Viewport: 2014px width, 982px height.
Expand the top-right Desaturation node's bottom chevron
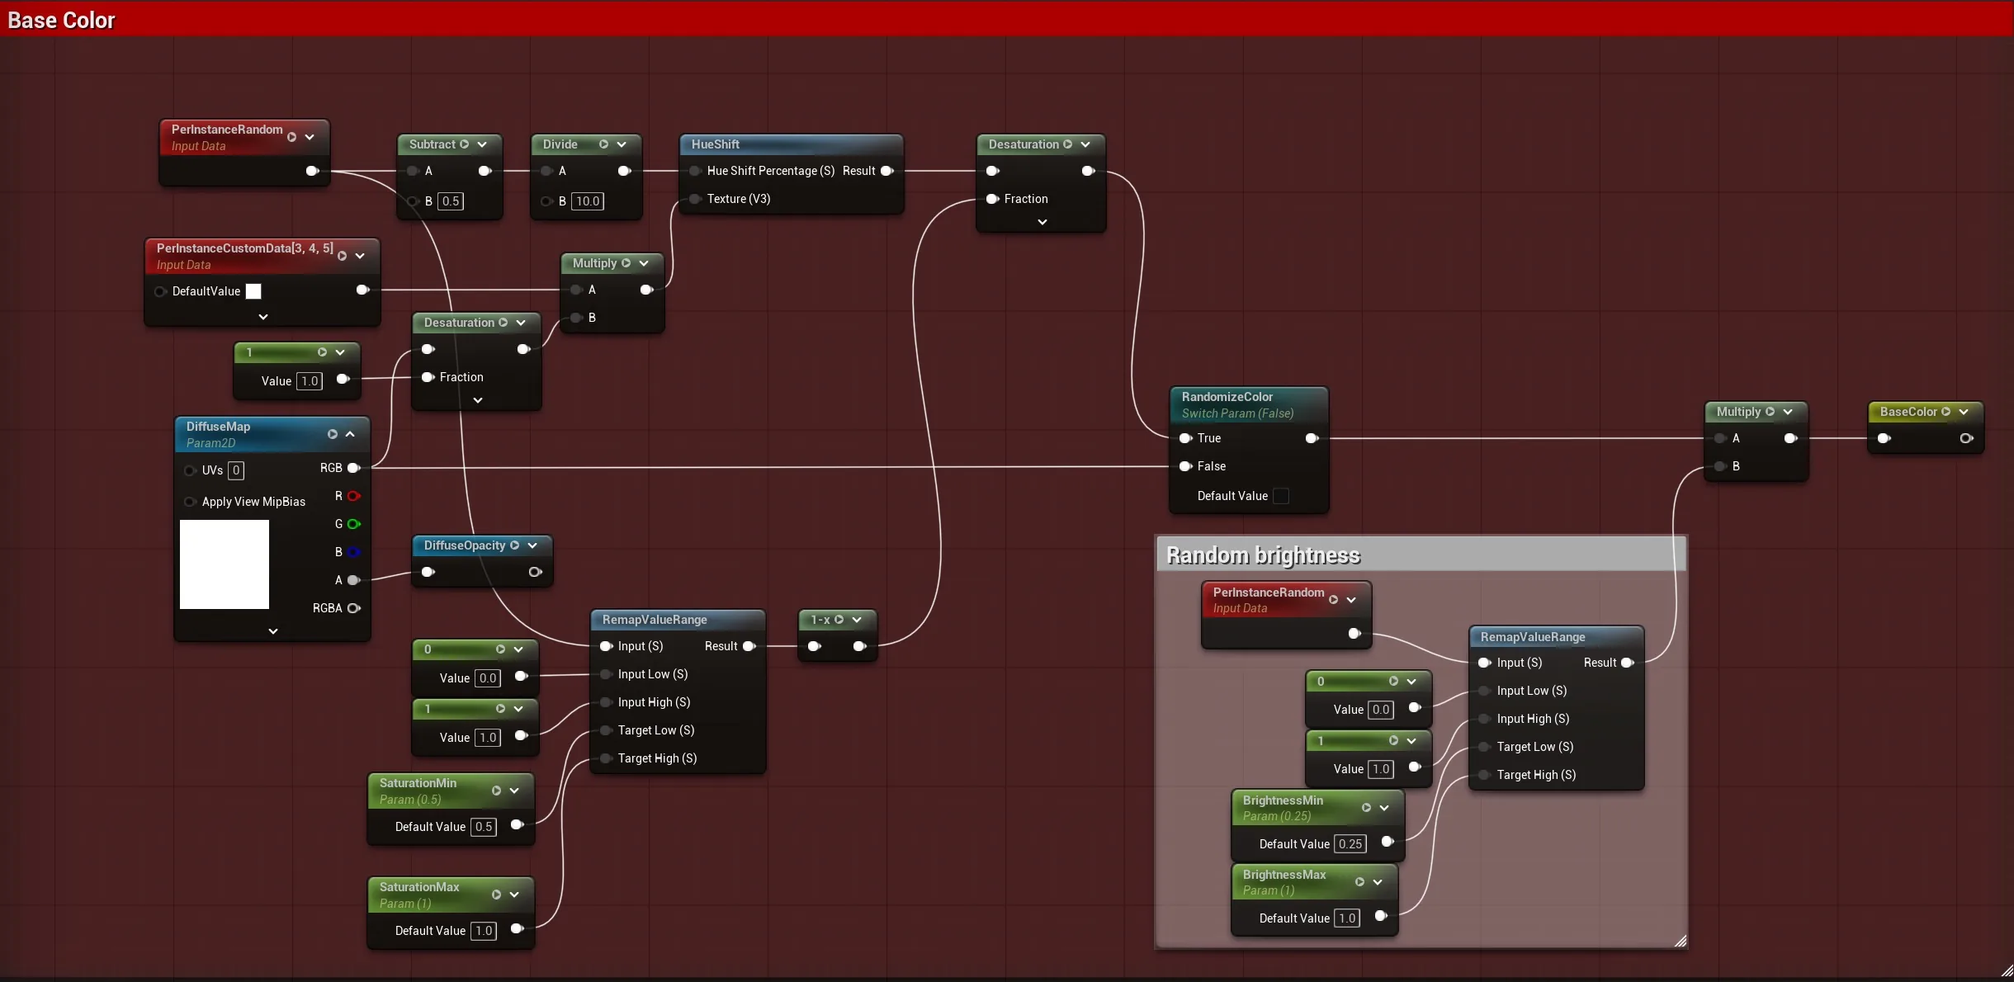pyautogui.click(x=1042, y=222)
